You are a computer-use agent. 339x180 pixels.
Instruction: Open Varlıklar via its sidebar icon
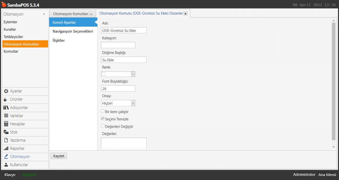point(6,116)
